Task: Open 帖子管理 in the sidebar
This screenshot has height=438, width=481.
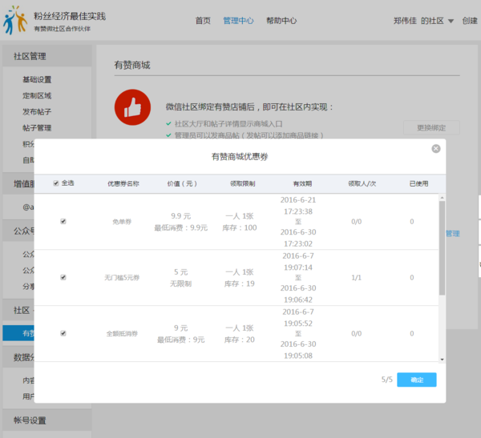Action: coord(37,128)
